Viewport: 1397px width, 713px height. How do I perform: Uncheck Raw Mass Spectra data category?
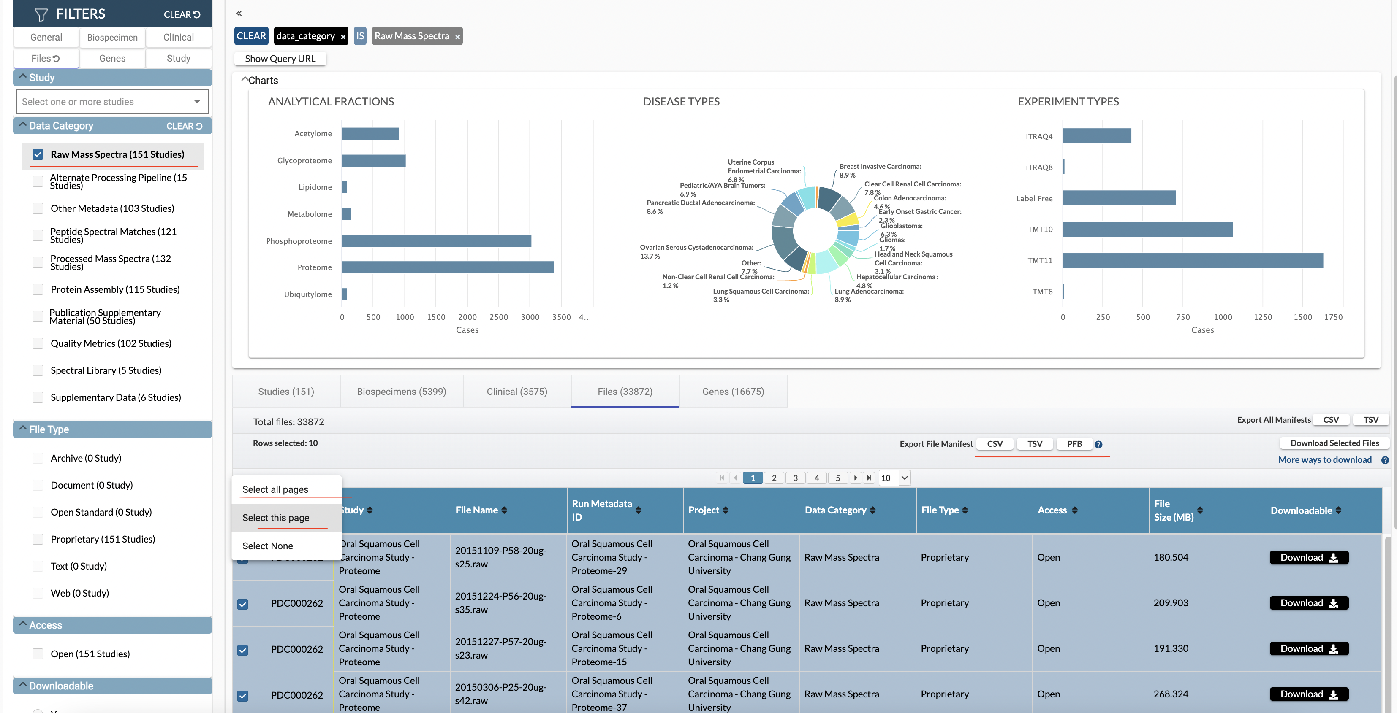pos(38,154)
